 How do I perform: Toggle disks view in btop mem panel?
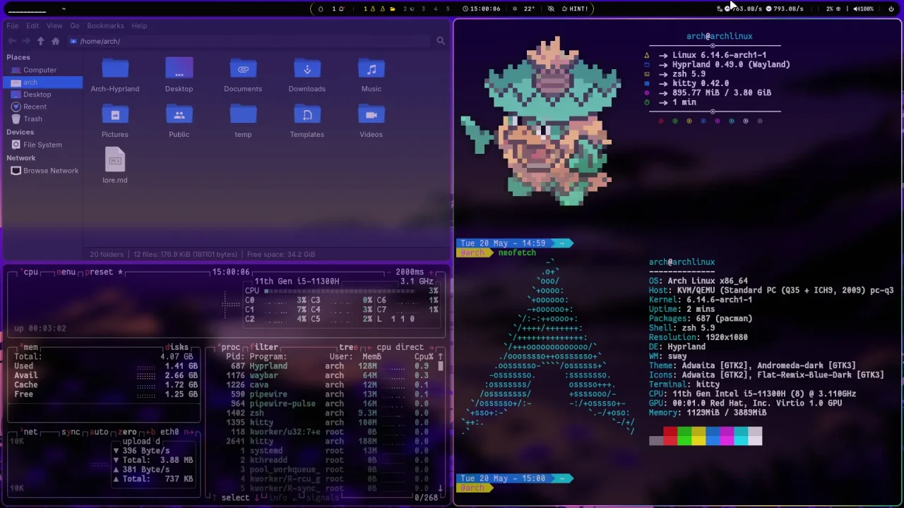(x=177, y=347)
